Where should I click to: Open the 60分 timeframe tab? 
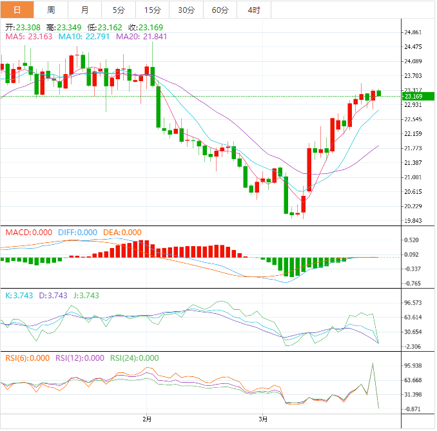pos(220,10)
